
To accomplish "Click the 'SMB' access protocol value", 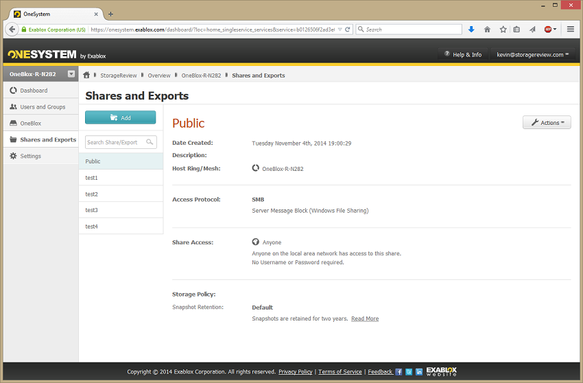I will pyautogui.click(x=258, y=200).
